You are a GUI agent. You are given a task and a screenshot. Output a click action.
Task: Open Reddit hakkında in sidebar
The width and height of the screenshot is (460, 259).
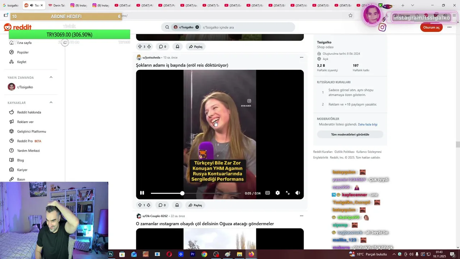(29, 112)
